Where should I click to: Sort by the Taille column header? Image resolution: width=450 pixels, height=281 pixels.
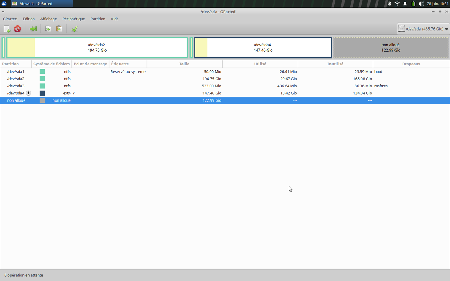point(185,64)
